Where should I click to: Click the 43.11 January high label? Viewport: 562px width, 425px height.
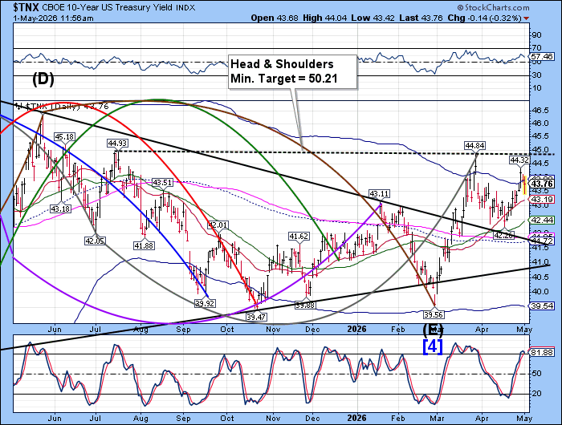pos(379,194)
